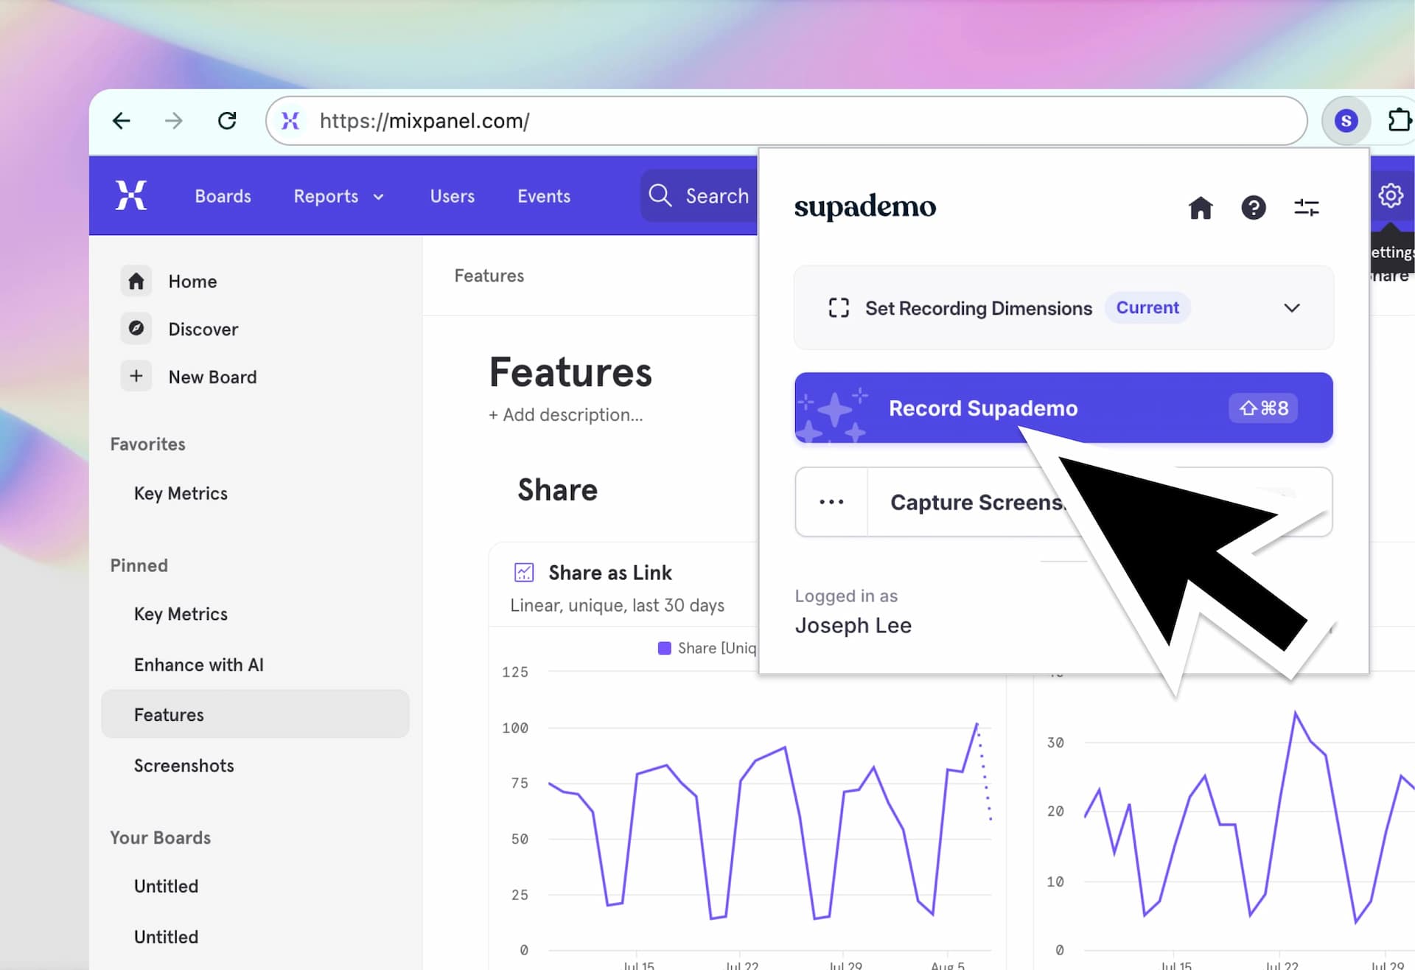
Task: Click the Discover compass icon
Action: coord(136,328)
